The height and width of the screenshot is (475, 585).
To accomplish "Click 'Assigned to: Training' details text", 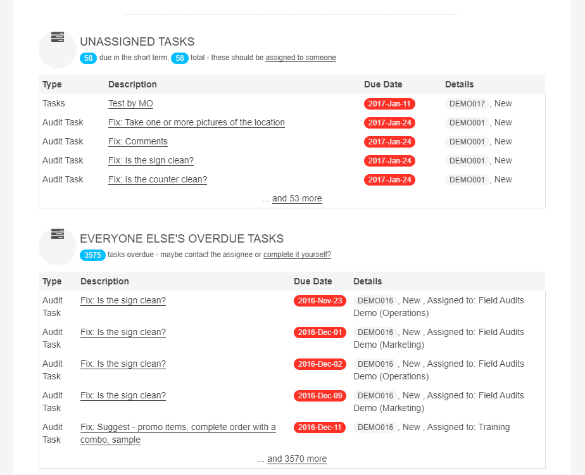I will (x=469, y=427).
